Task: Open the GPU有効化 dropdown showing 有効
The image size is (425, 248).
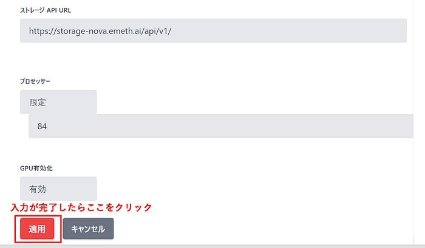Action: click(x=58, y=189)
